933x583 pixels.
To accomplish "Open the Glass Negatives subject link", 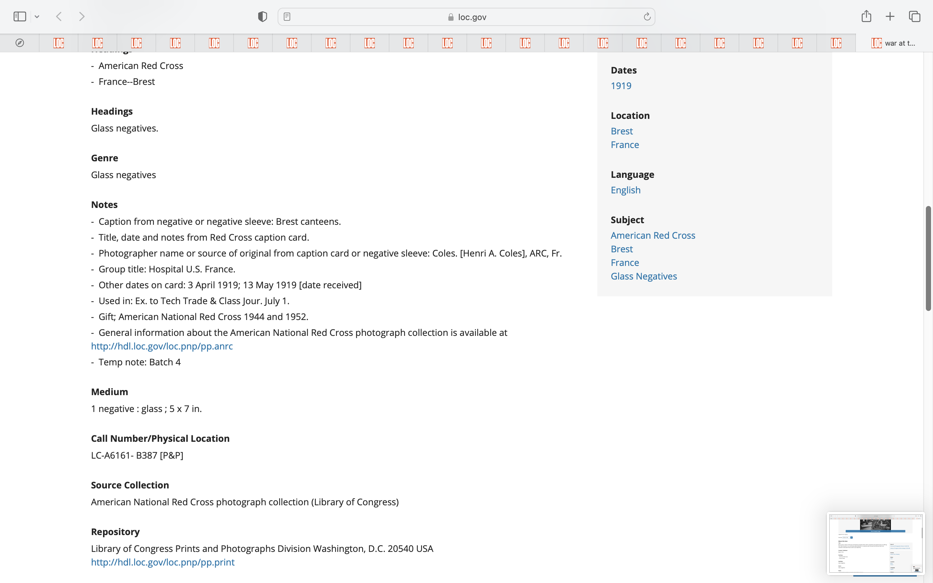I will 643,276.
